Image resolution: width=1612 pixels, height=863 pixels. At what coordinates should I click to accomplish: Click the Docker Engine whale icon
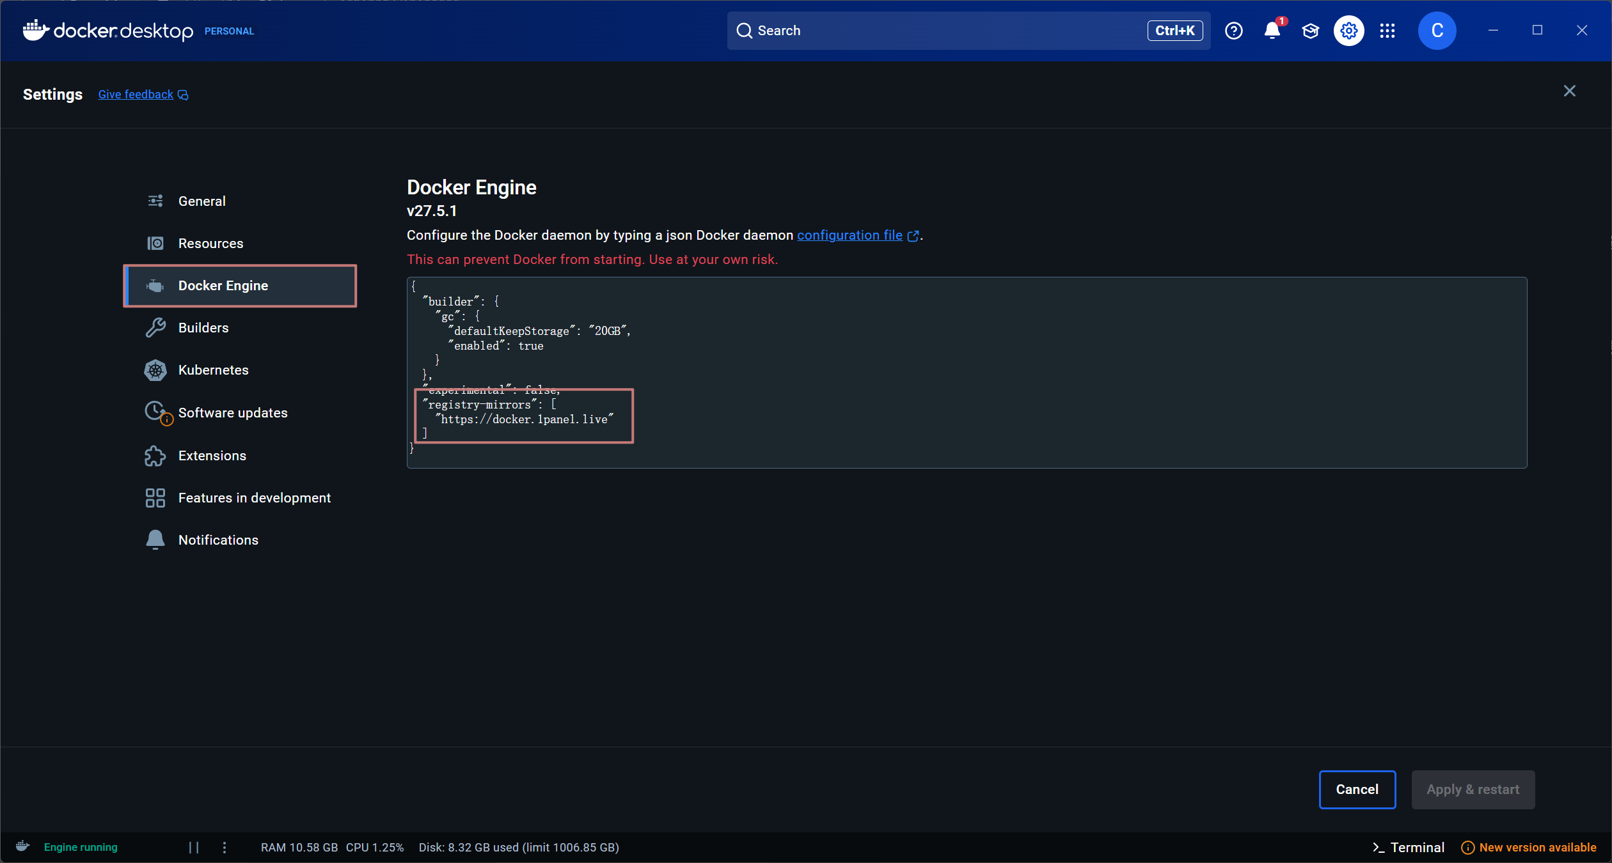point(155,286)
